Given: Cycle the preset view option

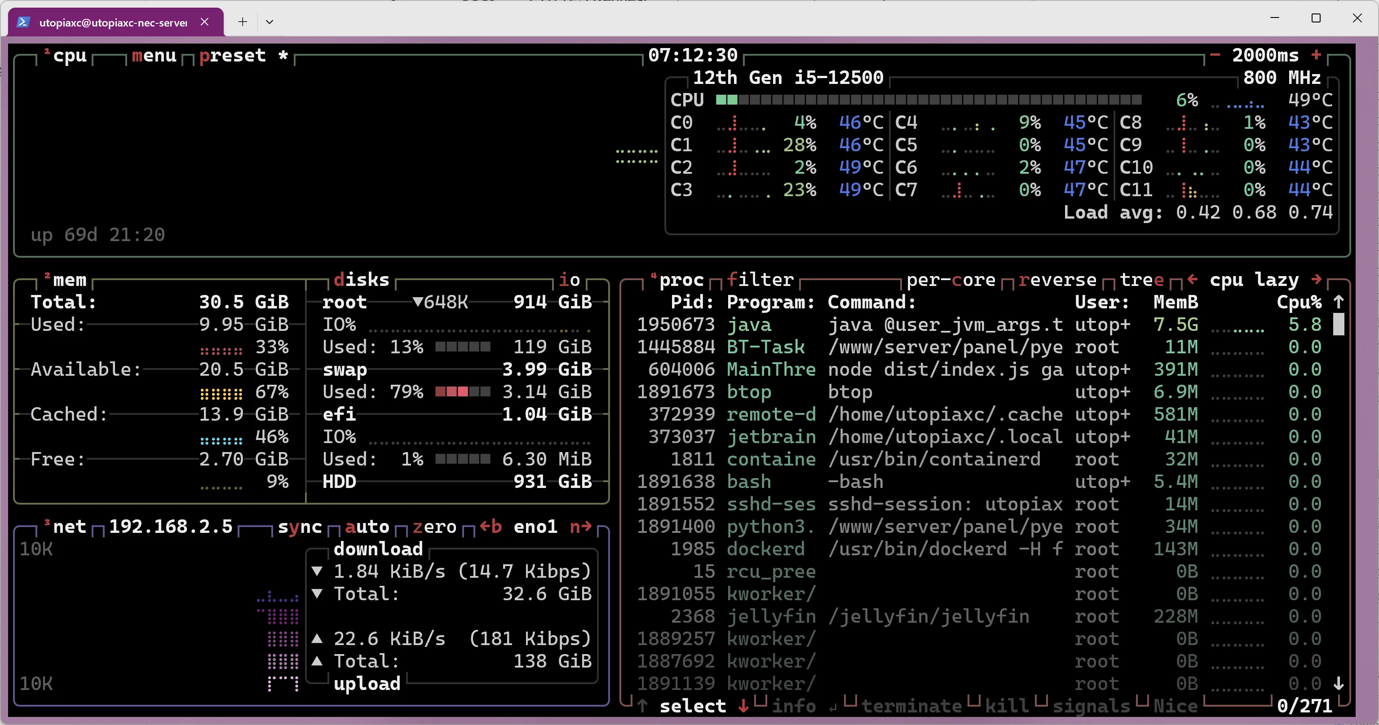Looking at the screenshot, I should 232,55.
